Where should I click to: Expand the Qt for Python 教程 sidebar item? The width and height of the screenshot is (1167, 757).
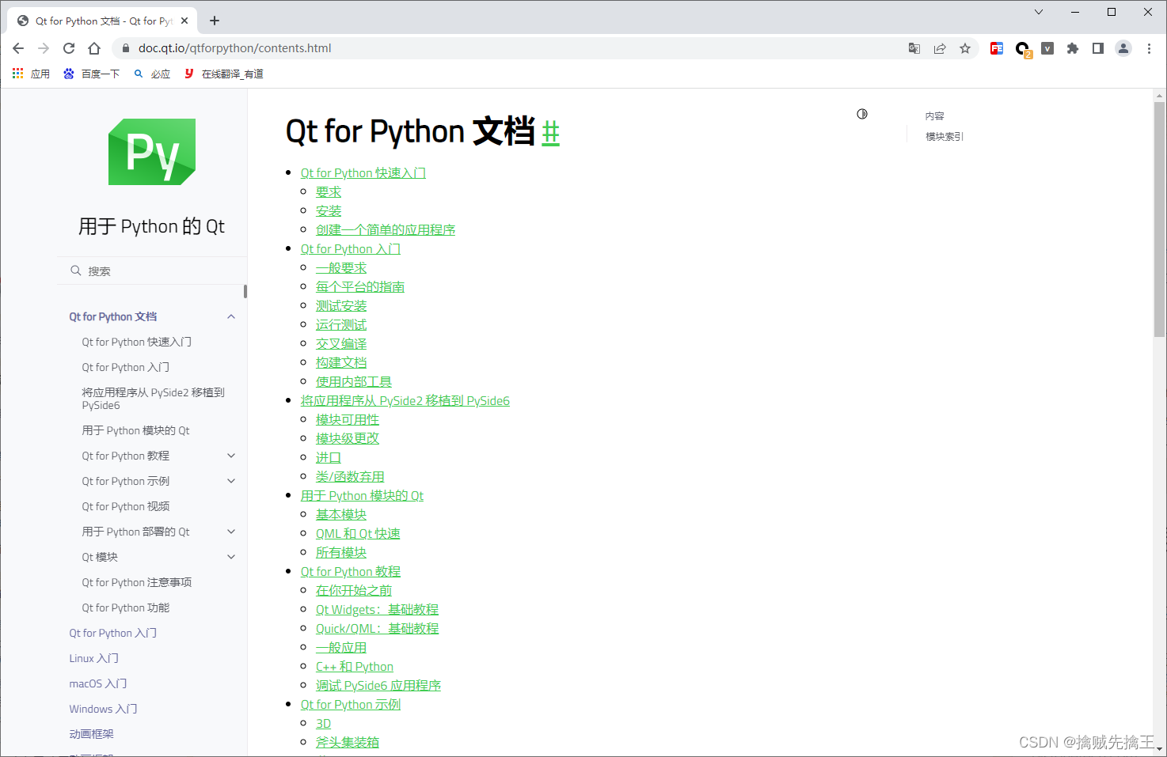pos(231,456)
